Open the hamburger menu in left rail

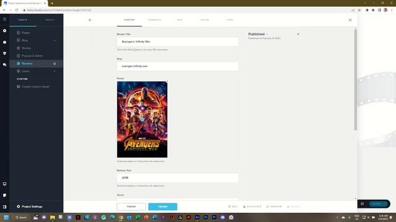coord(4,19)
